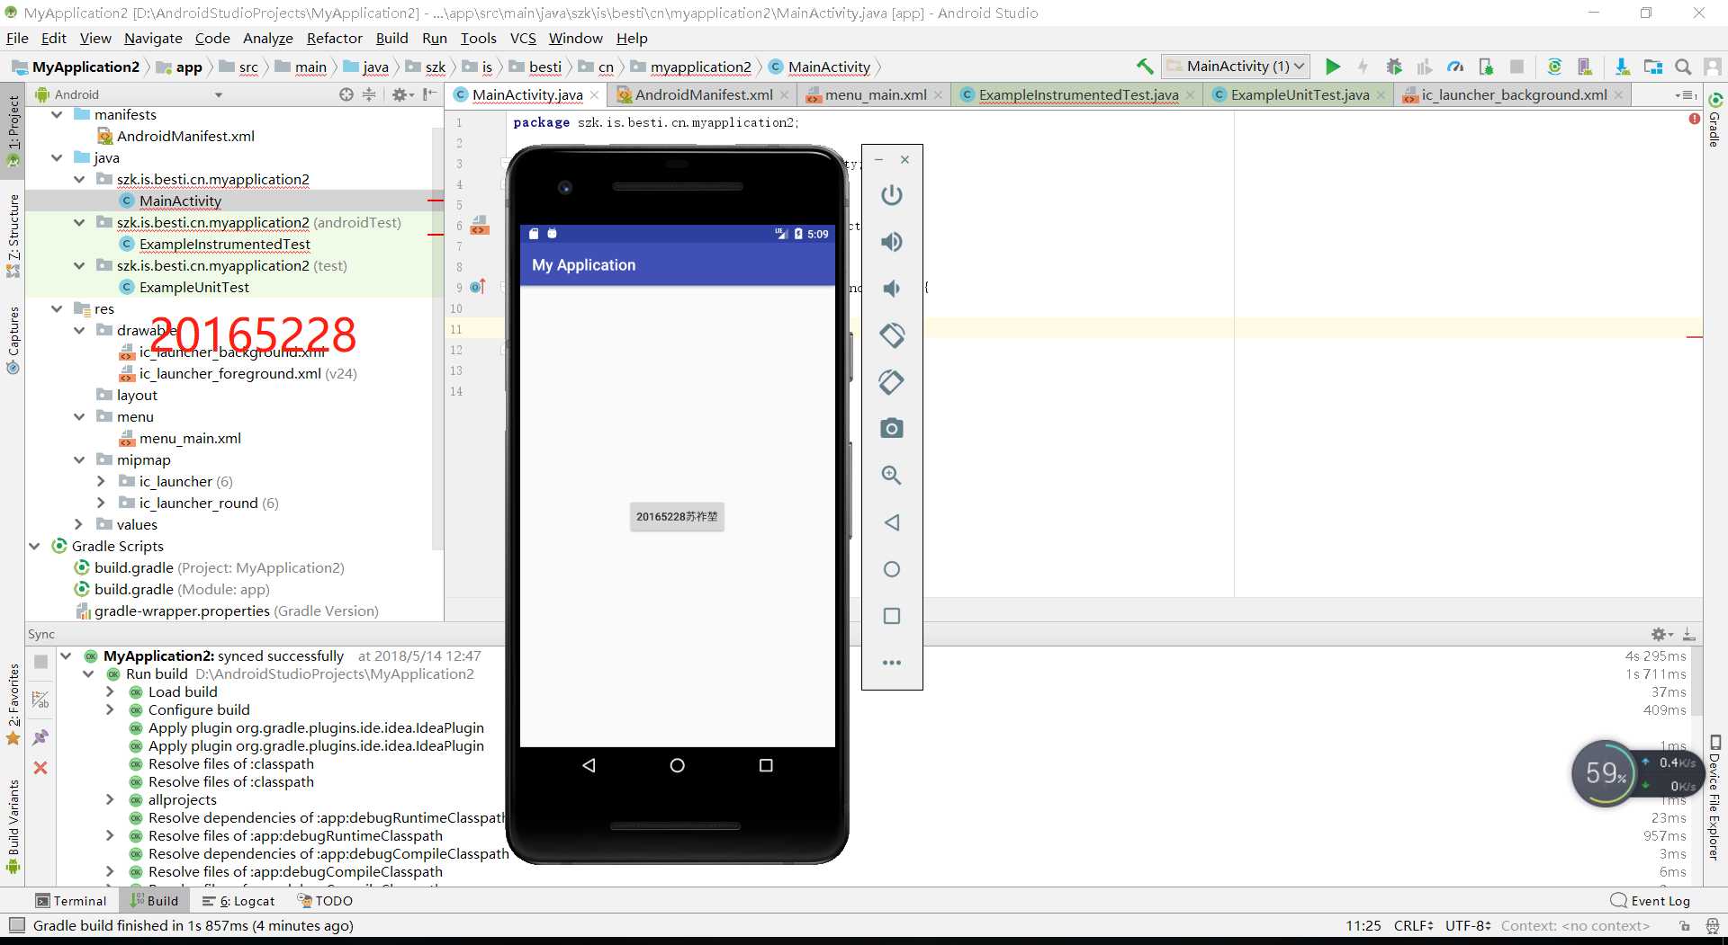The width and height of the screenshot is (1728, 945).
Task: Switch to AndroidManifest.xml editor tab
Action: [703, 94]
